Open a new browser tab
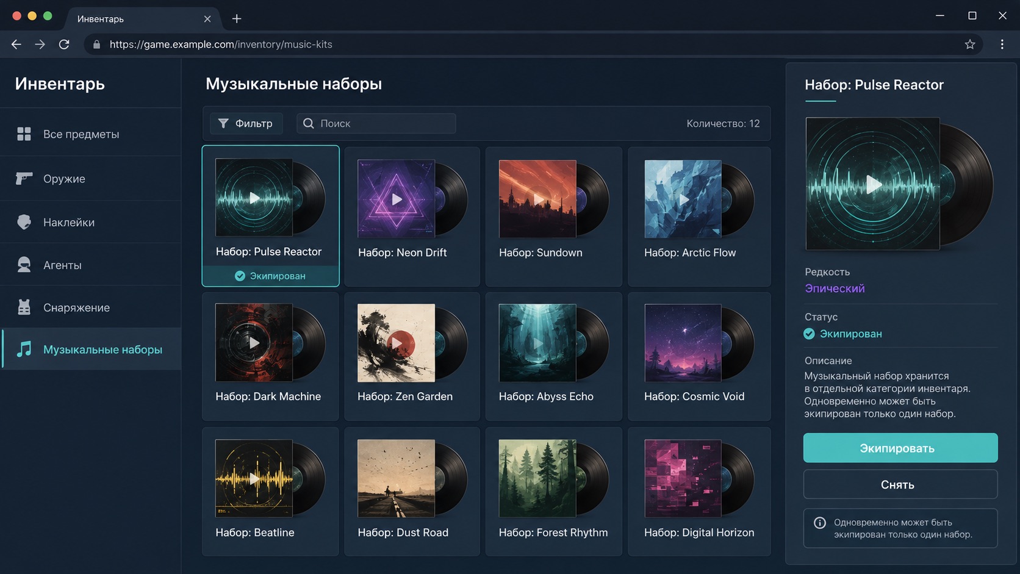This screenshot has height=574, width=1020. pyautogui.click(x=237, y=19)
